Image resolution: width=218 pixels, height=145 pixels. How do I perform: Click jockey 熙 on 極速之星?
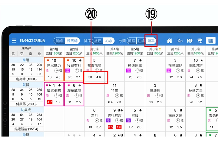tap(189, 95)
